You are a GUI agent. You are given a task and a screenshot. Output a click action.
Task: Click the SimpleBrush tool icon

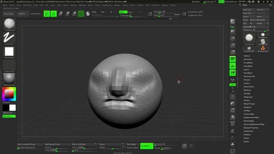click(263, 49)
